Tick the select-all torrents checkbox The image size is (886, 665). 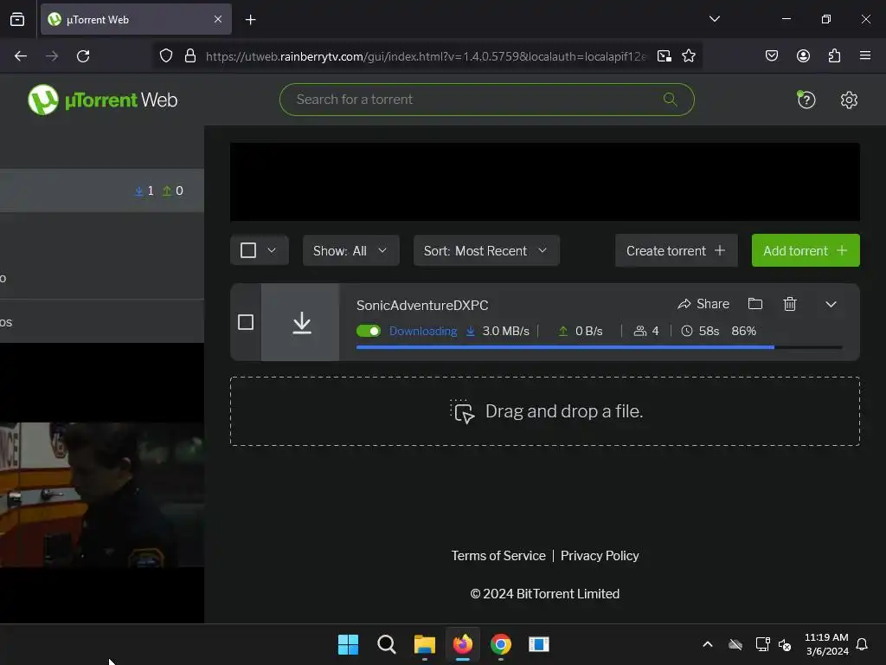coord(248,250)
